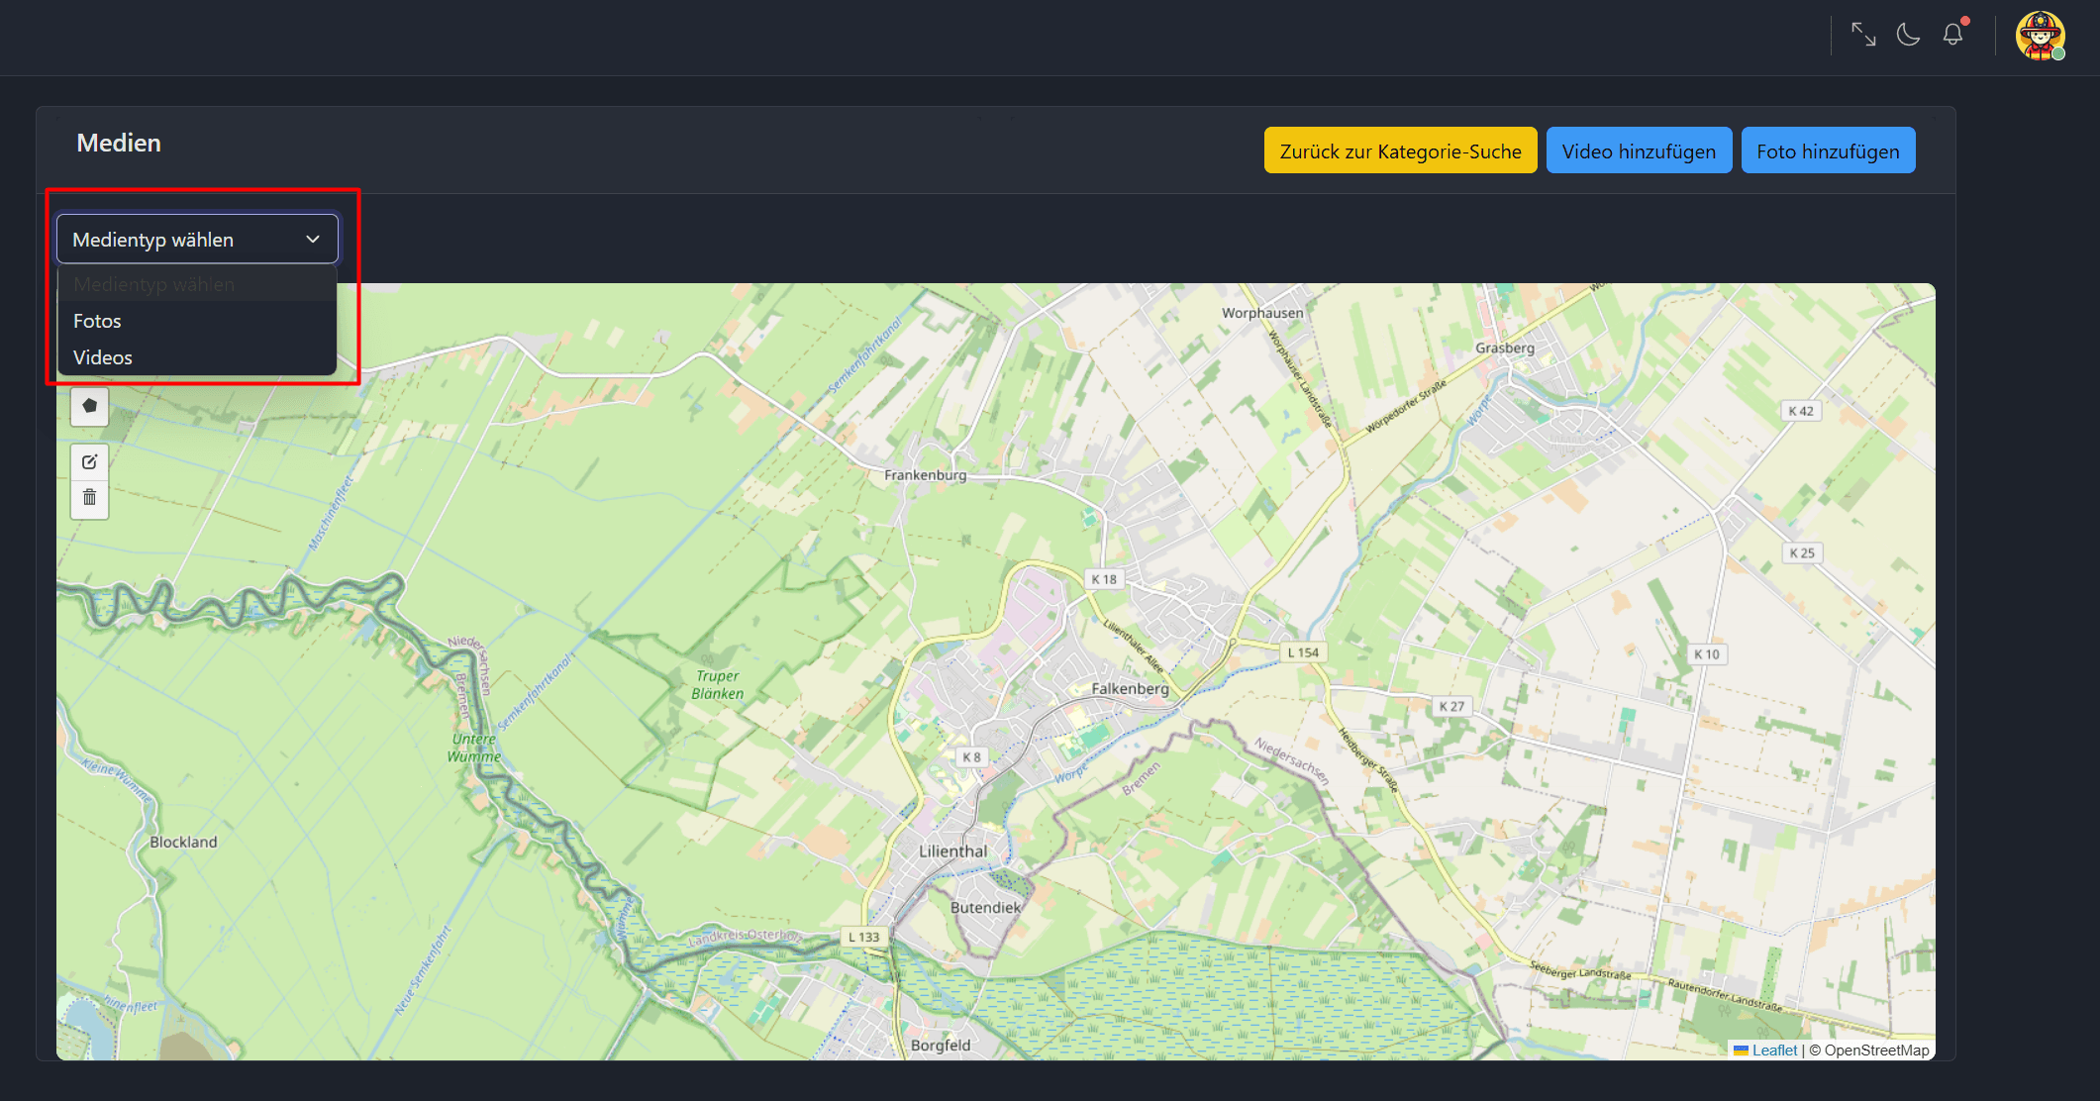Open notifications via the bell icon

[1952, 35]
